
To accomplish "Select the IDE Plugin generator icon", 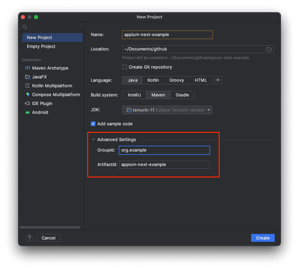I will (28, 104).
